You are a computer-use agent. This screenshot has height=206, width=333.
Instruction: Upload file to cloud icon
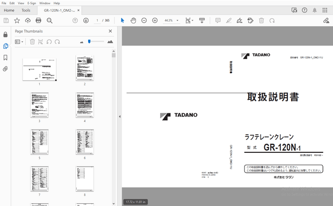click(27, 20)
